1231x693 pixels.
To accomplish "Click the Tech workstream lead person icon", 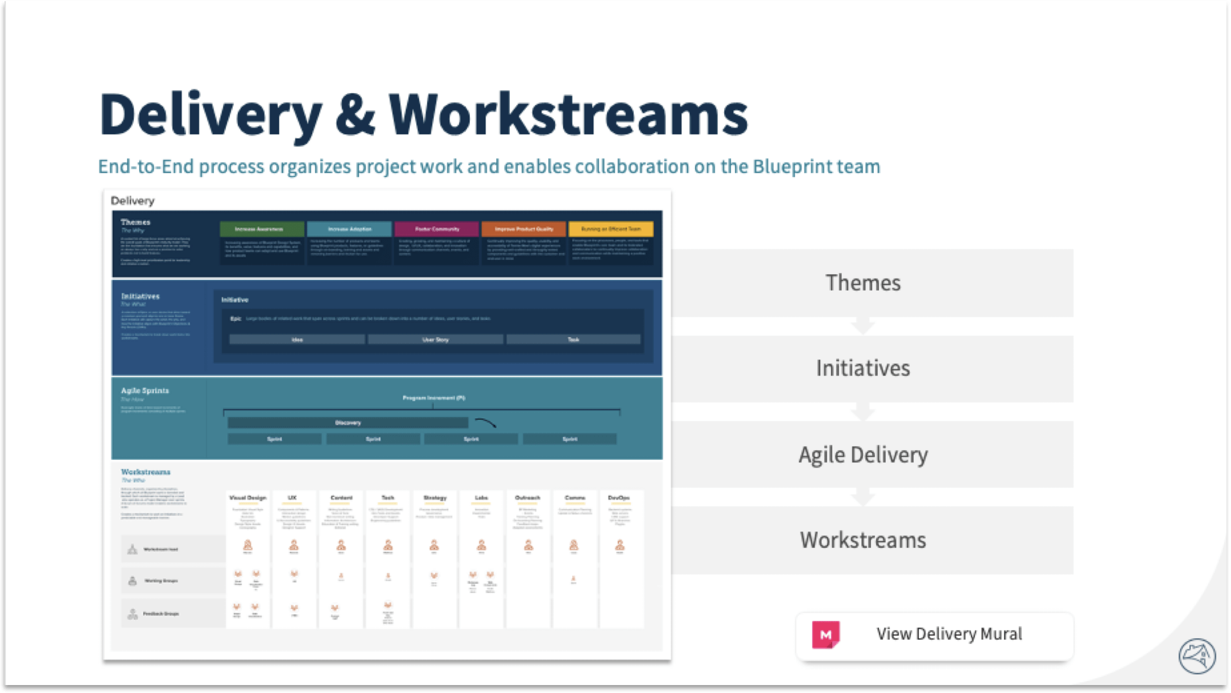I will click(388, 546).
